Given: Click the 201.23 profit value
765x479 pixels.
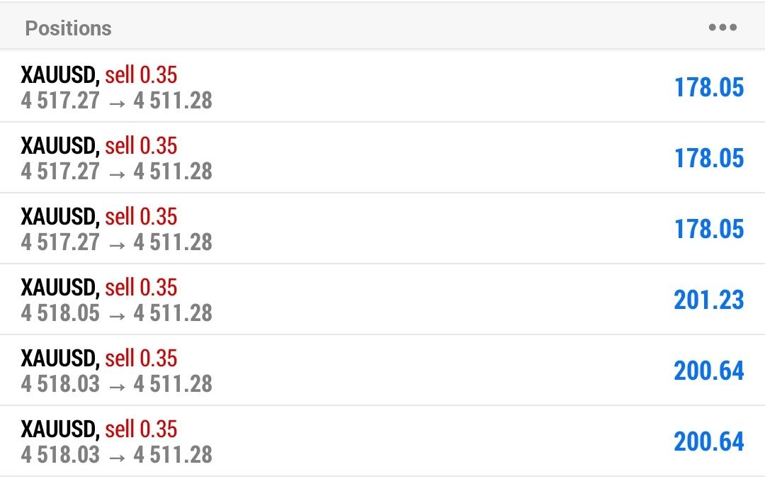Looking at the screenshot, I should point(709,300).
